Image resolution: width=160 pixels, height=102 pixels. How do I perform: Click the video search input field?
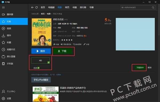[x=136, y=7]
